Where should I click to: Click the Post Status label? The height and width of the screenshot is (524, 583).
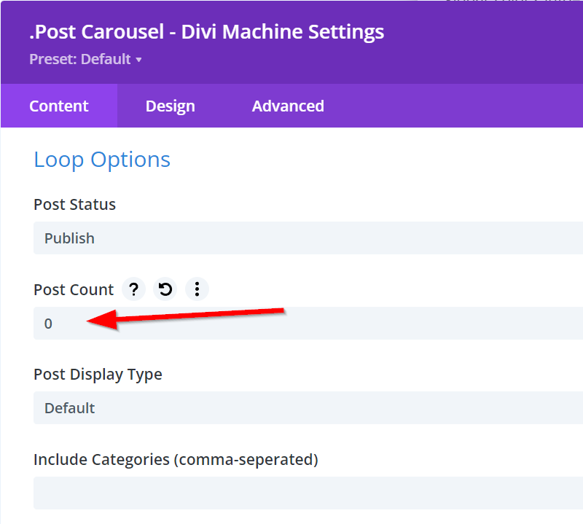pyautogui.click(x=74, y=205)
